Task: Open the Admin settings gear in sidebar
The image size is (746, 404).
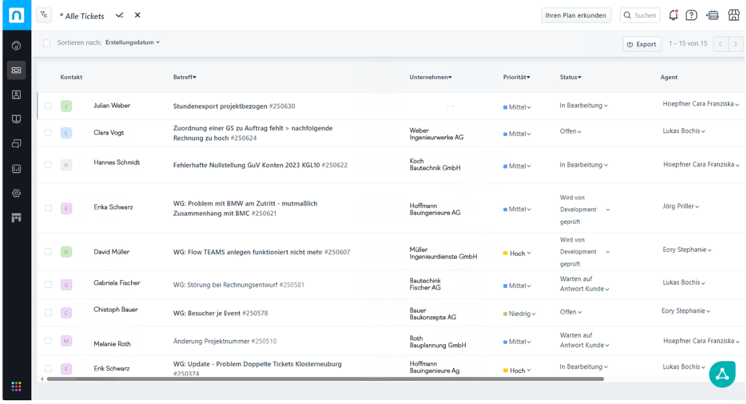Action: click(16, 193)
